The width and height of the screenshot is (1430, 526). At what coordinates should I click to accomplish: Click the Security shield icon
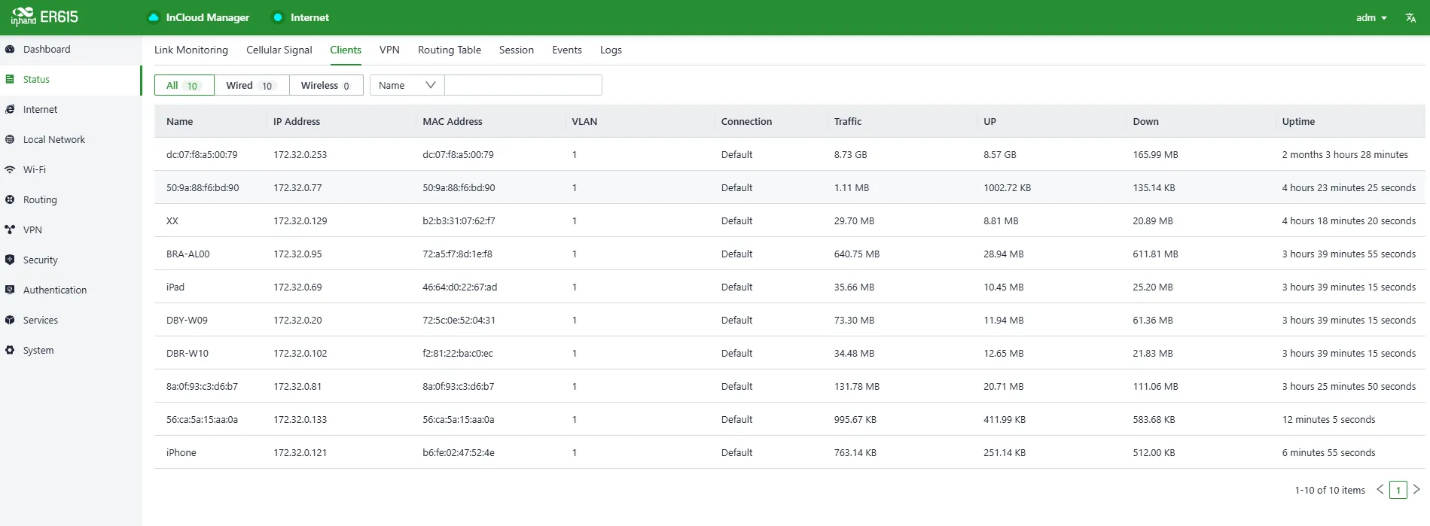coord(10,260)
